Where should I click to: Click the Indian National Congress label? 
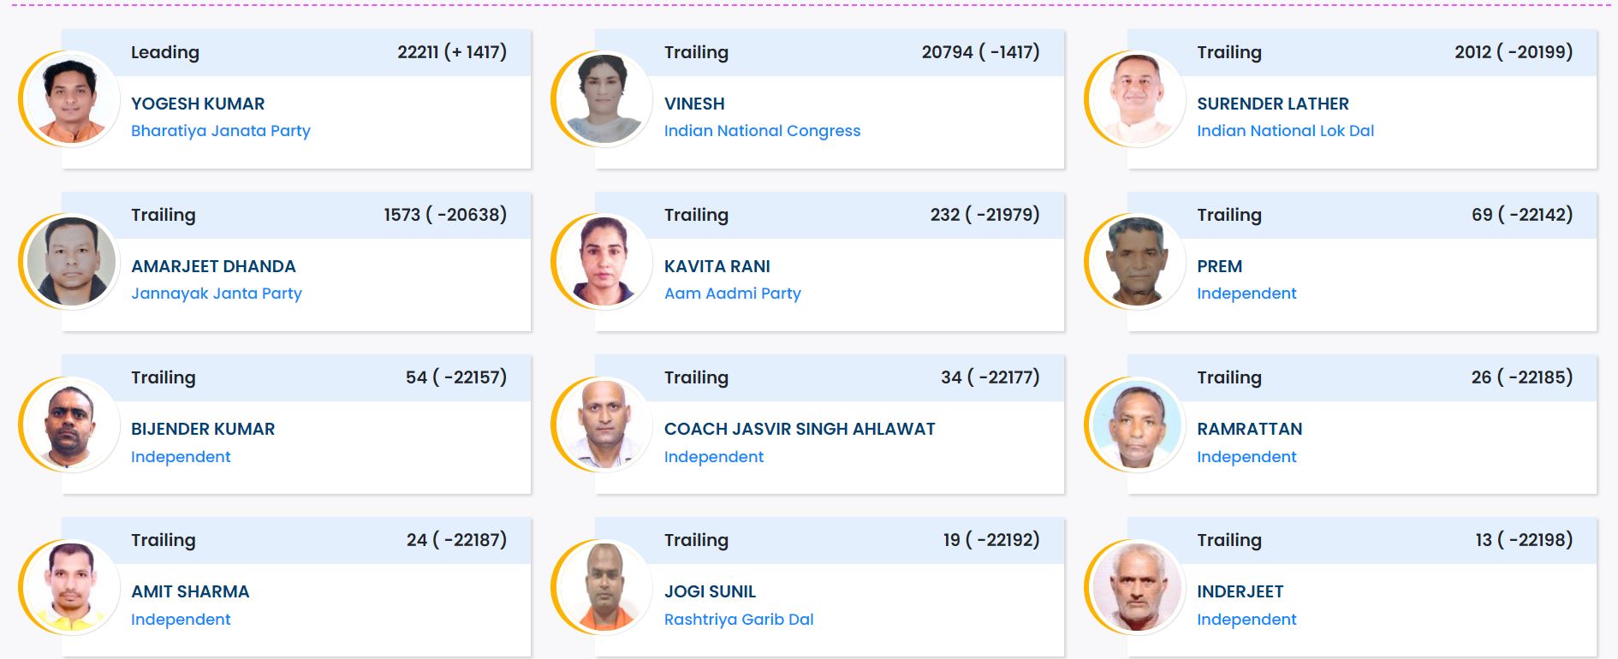click(x=762, y=131)
